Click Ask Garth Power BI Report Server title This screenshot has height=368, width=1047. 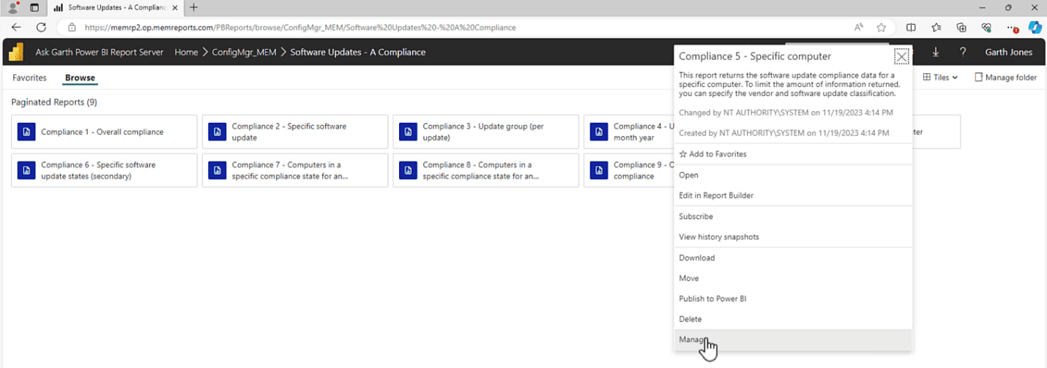[x=100, y=52]
